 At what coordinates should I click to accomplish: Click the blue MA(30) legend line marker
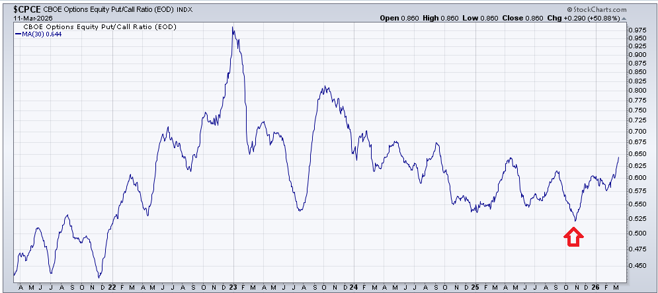coord(18,33)
